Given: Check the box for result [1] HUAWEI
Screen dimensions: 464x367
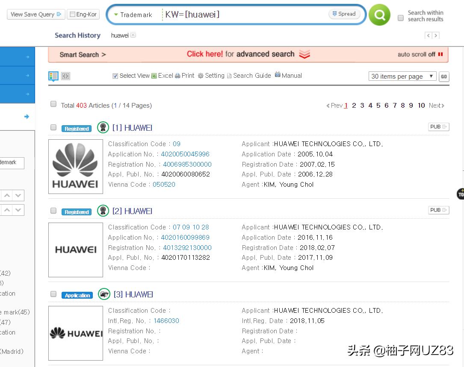Looking at the screenshot, I should pyautogui.click(x=53, y=127).
